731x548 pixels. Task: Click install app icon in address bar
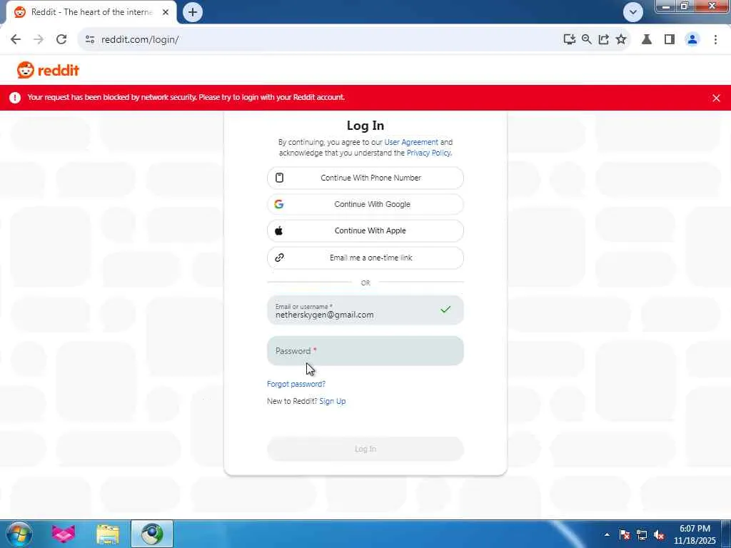coord(569,40)
